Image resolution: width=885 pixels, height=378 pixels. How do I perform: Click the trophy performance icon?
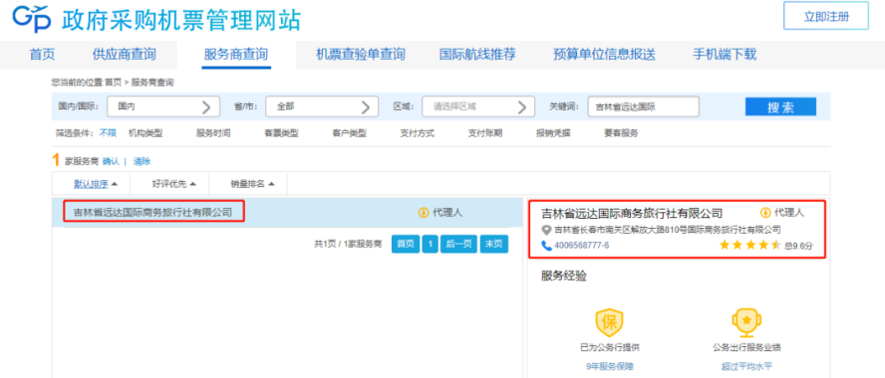(x=746, y=322)
